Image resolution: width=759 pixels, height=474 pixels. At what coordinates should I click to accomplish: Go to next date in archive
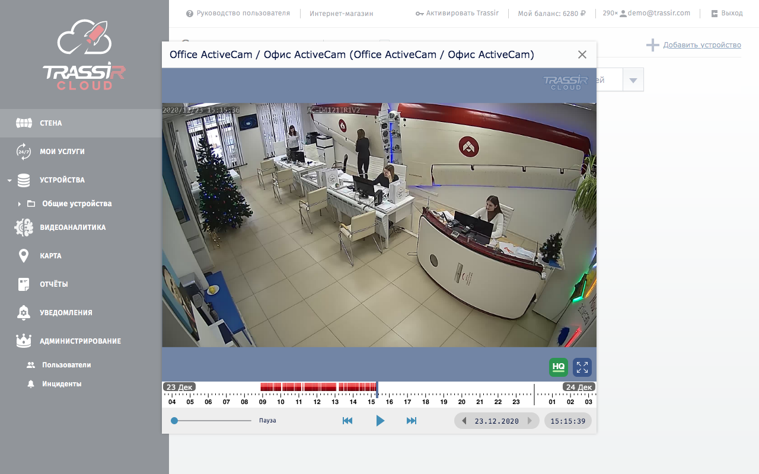(530, 421)
